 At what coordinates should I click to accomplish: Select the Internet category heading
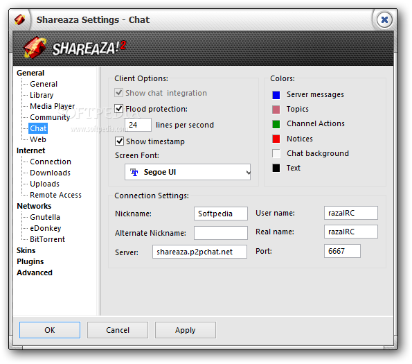(x=30, y=150)
